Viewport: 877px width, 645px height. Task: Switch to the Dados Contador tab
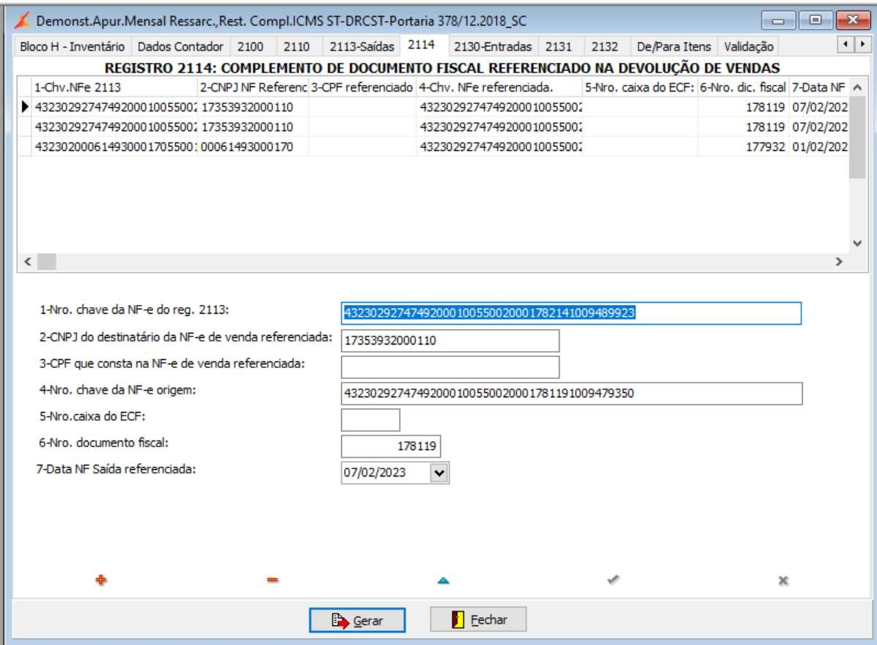pos(180,46)
